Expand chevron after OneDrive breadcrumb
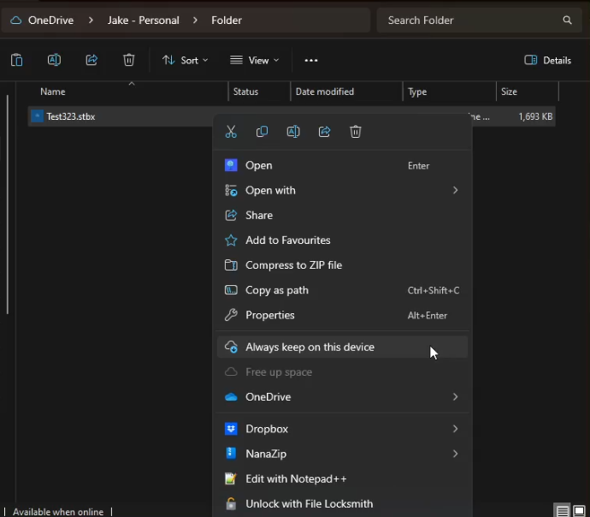This screenshot has height=517, width=590. 91,21
